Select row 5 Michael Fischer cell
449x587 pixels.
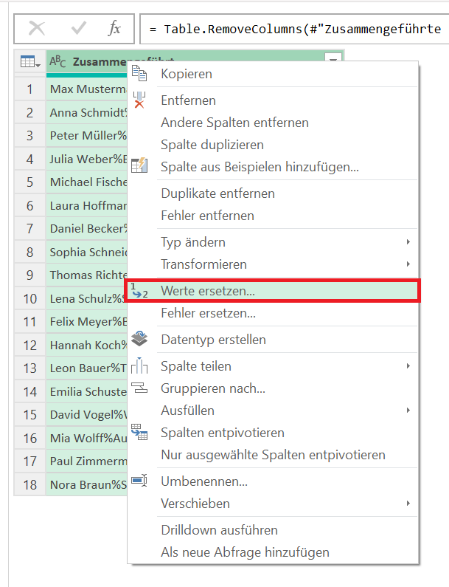click(x=87, y=182)
